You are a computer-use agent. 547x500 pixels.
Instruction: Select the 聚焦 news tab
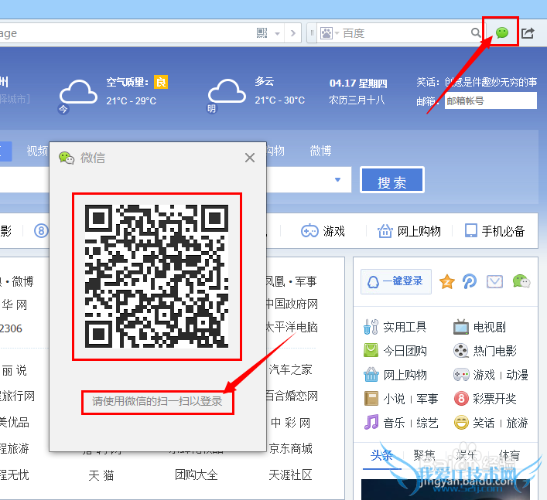pos(424,455)
